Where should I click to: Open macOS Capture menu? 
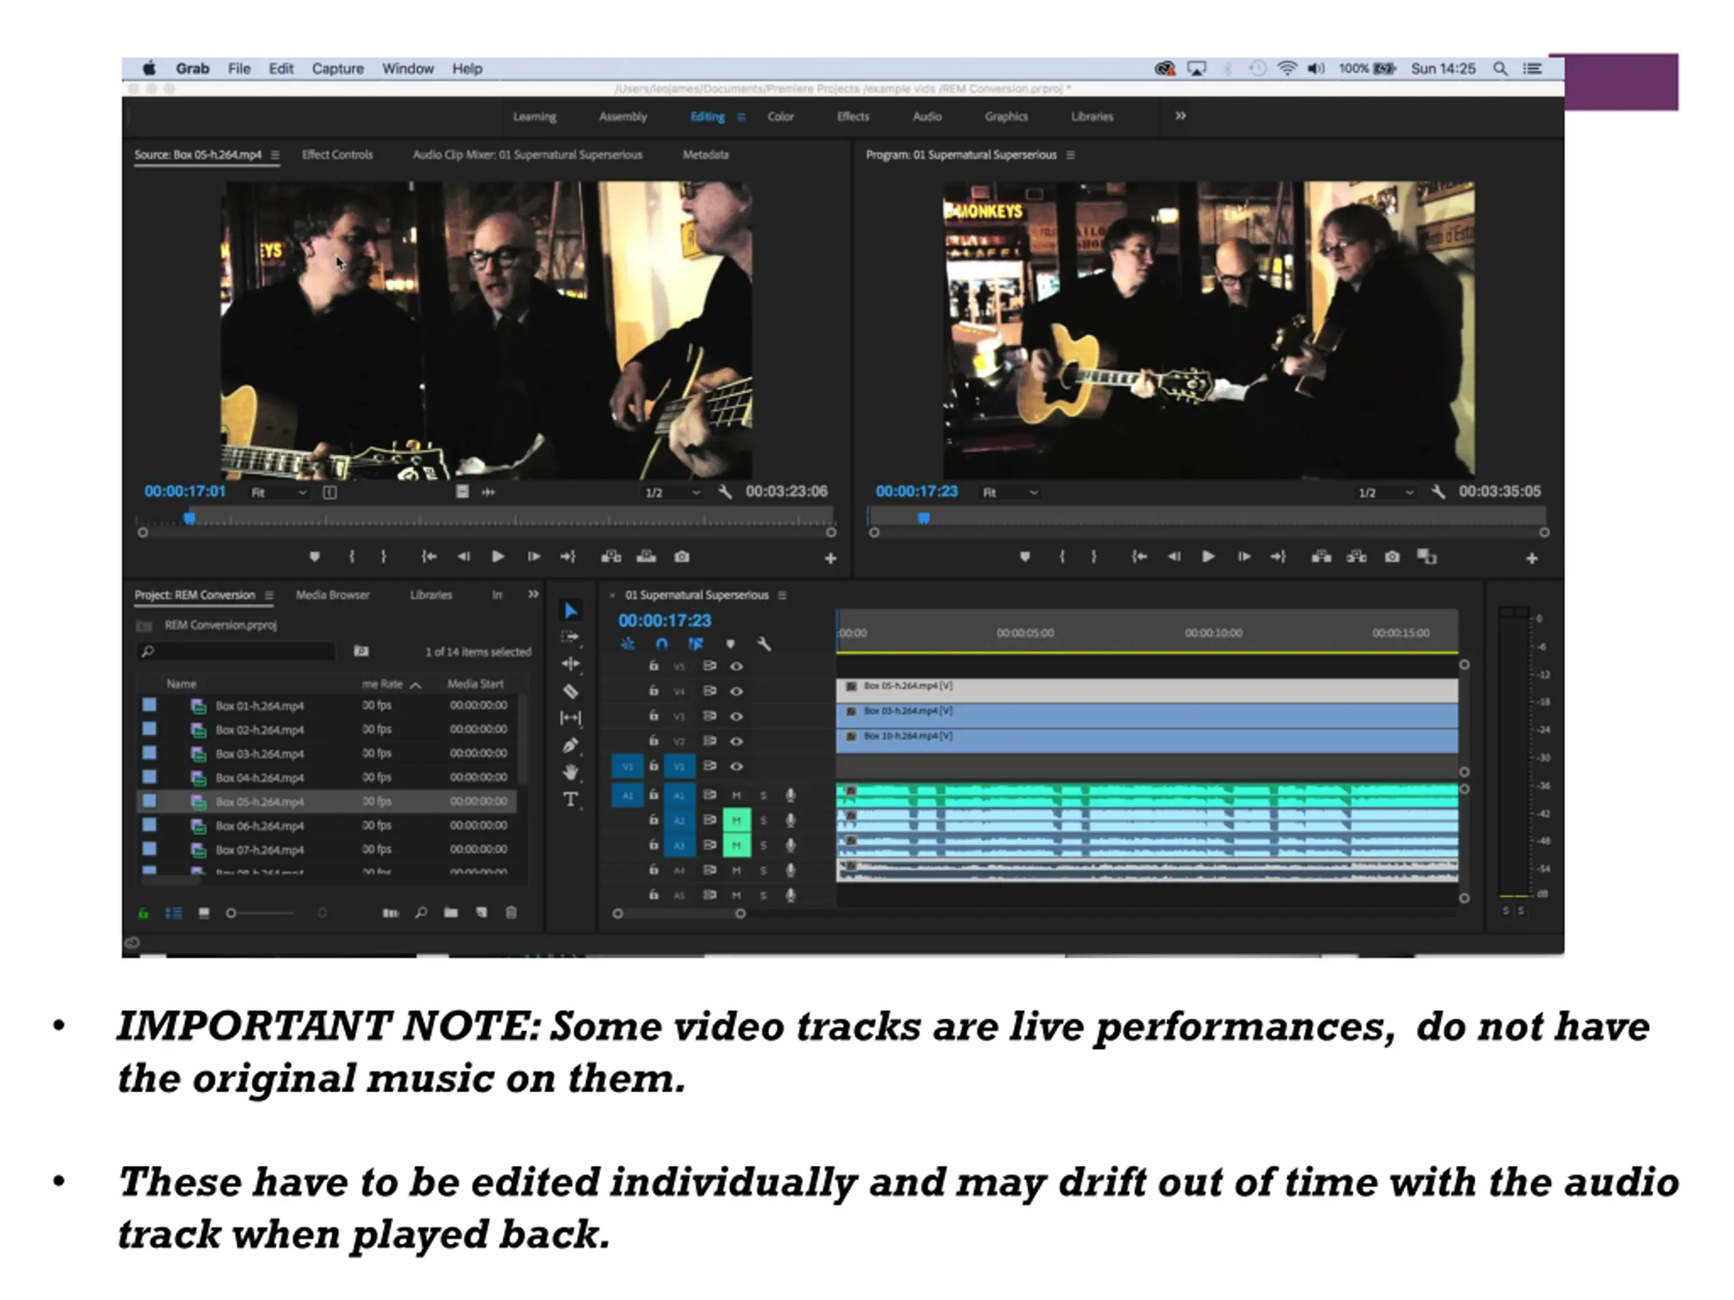click(338, 69)
